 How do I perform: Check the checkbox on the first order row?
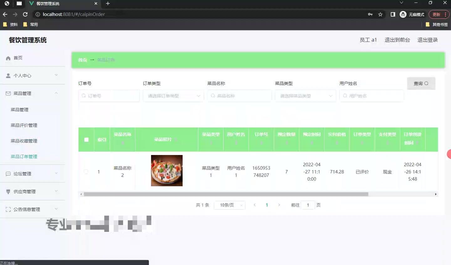pyautogui.click(x=86, y=172)
